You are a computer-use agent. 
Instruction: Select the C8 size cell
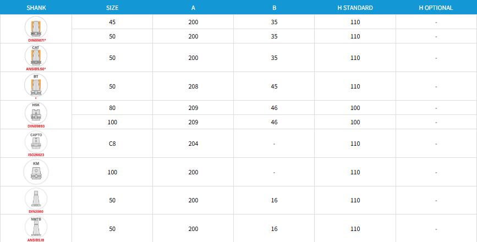[x=112, y=144]
